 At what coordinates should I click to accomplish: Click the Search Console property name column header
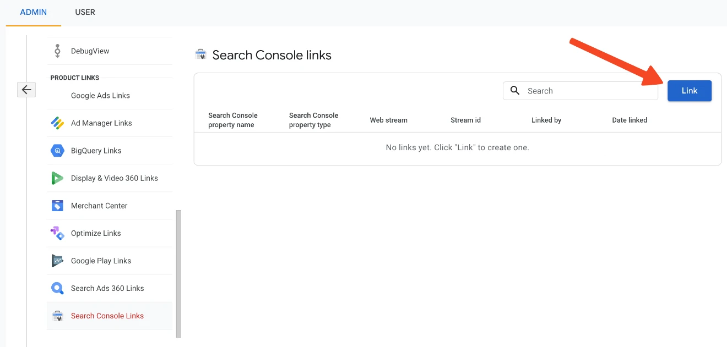(x=233, y=120)
